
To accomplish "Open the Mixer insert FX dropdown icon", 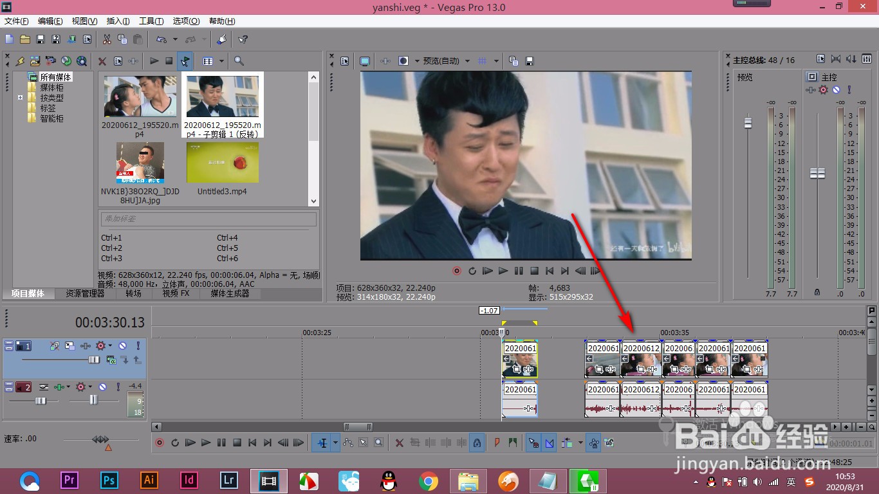I will [812, 90].
